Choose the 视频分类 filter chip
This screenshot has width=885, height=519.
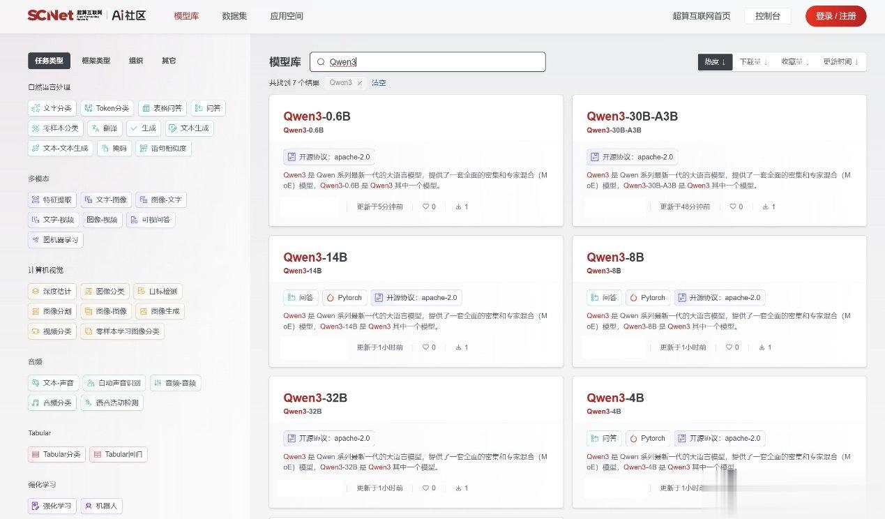click(x=52, y=331)
